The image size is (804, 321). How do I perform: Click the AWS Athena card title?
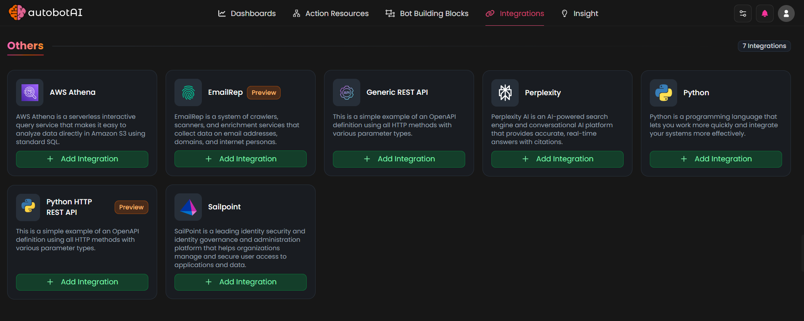click(x=72, y=92)
